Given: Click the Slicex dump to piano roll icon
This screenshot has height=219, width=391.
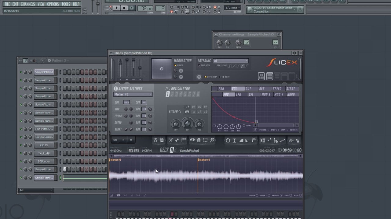Looking at the screenshot, I should click(x=282, y=140).
